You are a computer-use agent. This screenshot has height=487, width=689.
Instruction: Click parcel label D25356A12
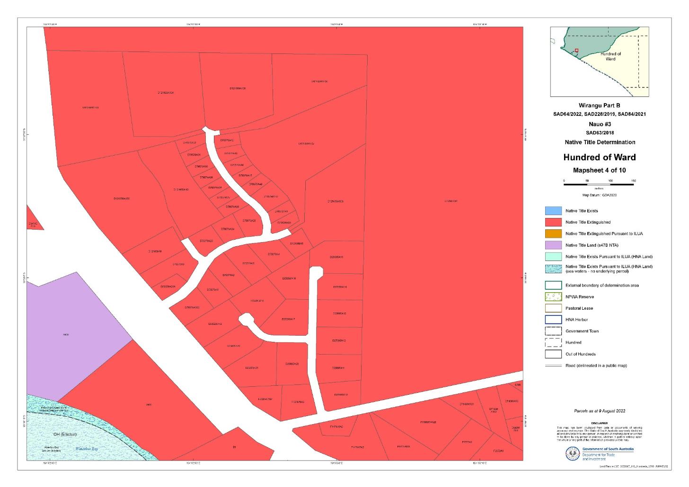point(339,340)
